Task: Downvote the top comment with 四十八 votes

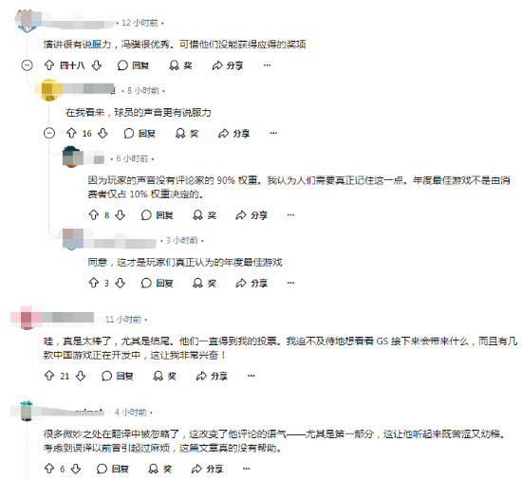Action: coord(97,65)
